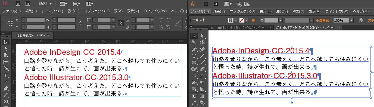Screen dimensions: 374x107
Task: Toggle constrain width and height proportions link
Action: tap(80, 23)
